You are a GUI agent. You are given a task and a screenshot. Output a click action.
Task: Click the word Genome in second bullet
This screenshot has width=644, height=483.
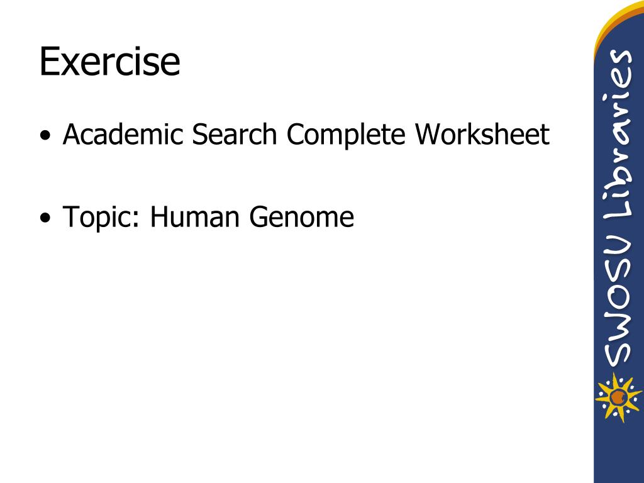point(302,216)
